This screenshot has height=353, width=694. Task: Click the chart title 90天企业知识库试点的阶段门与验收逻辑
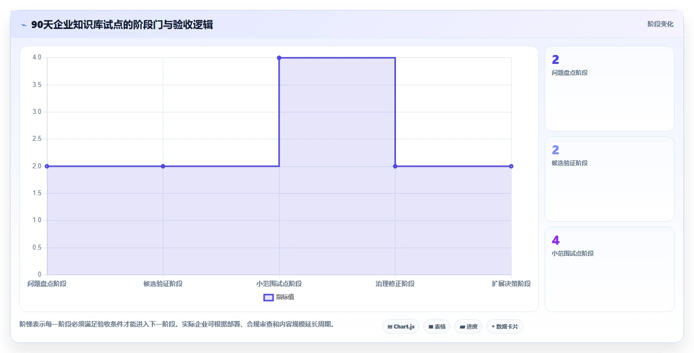click(x=122, y=24)
